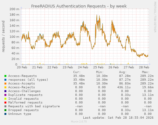Click the red Malformed requests swatch
The image size is (158, 125).
pyautogui.click(x=5, y=103)
